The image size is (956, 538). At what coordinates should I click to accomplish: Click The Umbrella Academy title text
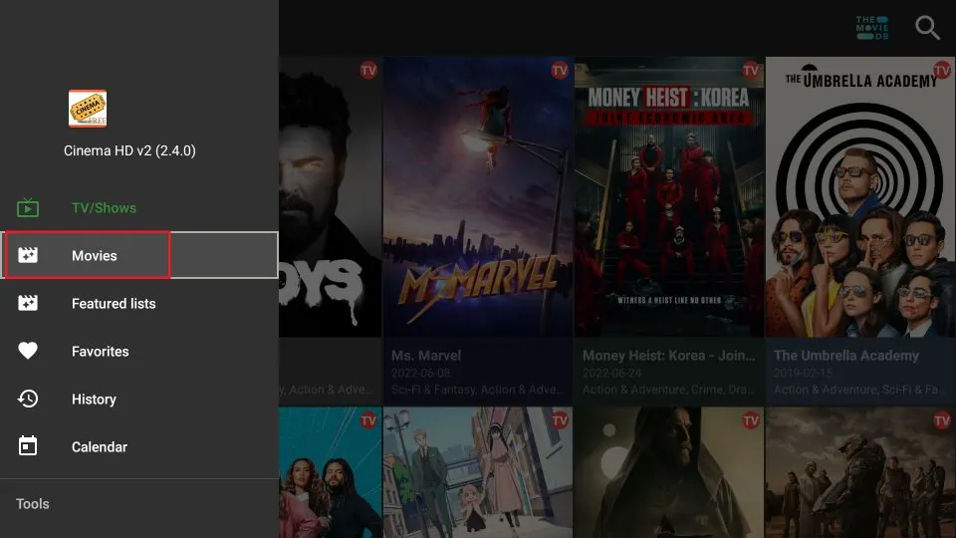[x=846, y=356]
